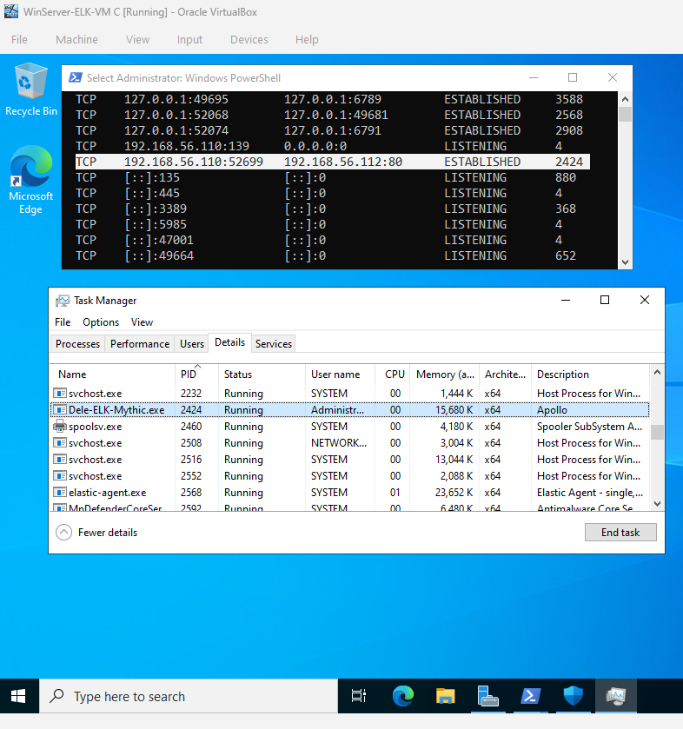Click the 192.168.56.110:139 listening line
The height and width of the screenshot is (729, 683).
point(319,146)
